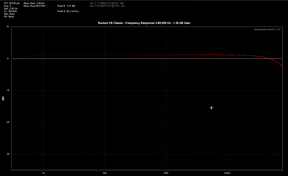This screenshot has height=176, width=288.
Task: Click the 'Peak R: 92,3 uVrms' value
Action: pos(68,11)
